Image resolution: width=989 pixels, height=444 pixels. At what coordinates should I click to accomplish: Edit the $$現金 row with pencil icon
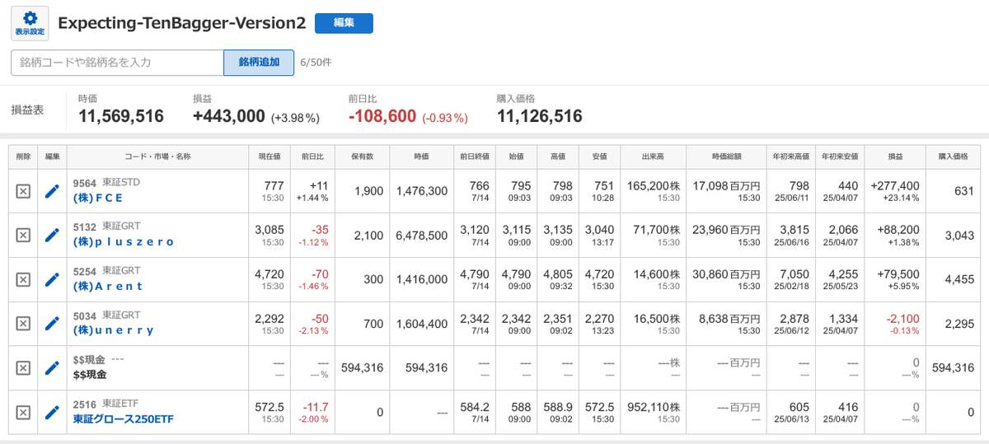(x=52, y=367)
